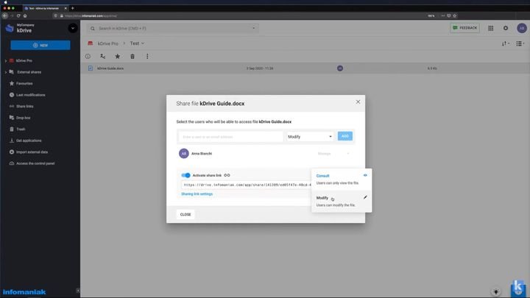
Task: Close the share dialog with X icon
Action: (x=358, y=102)
